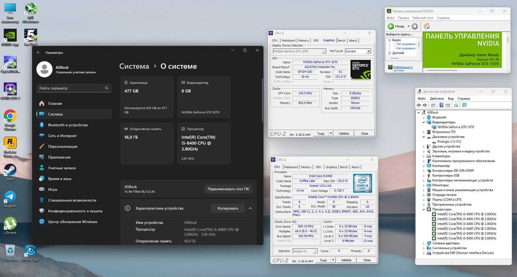Image resolution: width=517 pixels, height=277 pixels.
Task: Launch the uTorrent desktop icon
Action: pyautogui.click(x=10, y=226)
